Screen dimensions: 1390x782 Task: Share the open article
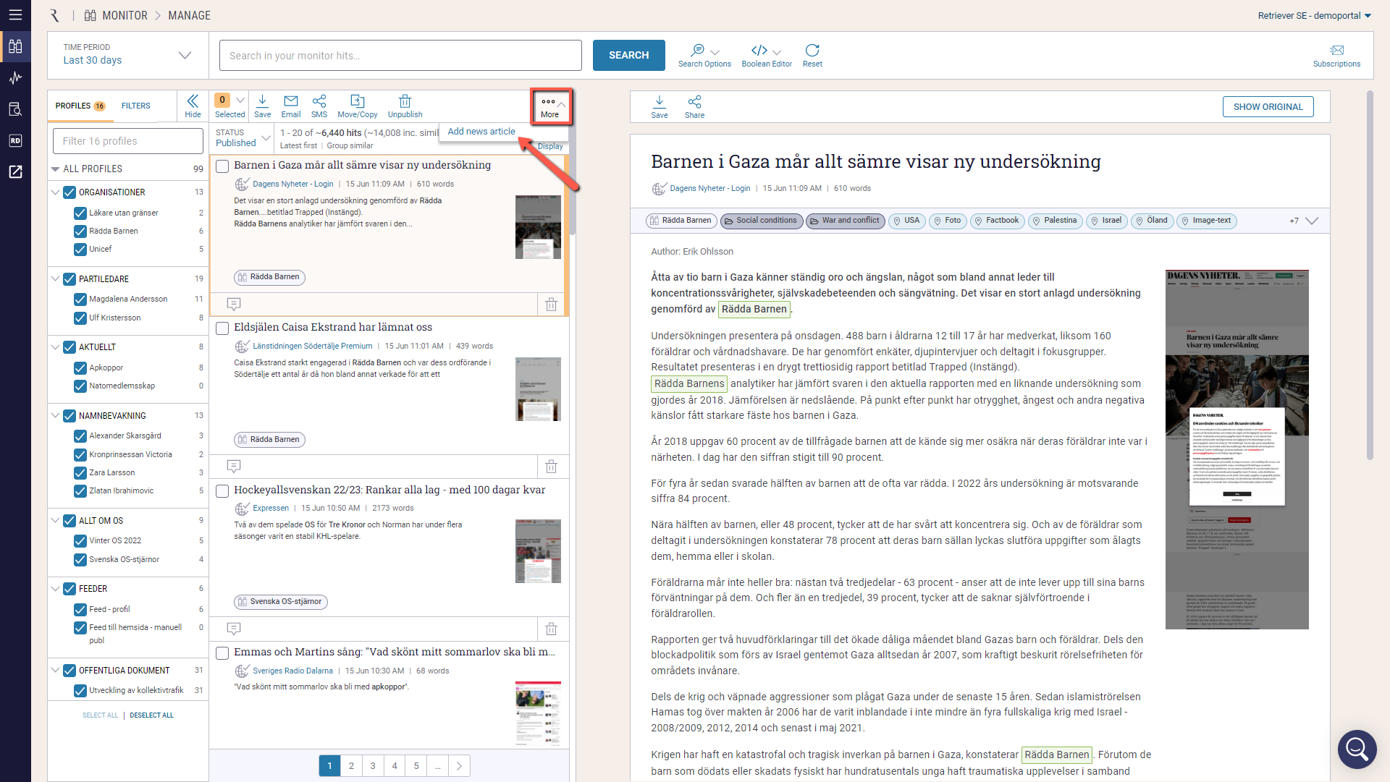point(694,106)
